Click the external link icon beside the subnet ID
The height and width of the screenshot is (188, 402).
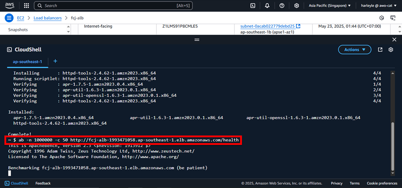tap(298, 26)
